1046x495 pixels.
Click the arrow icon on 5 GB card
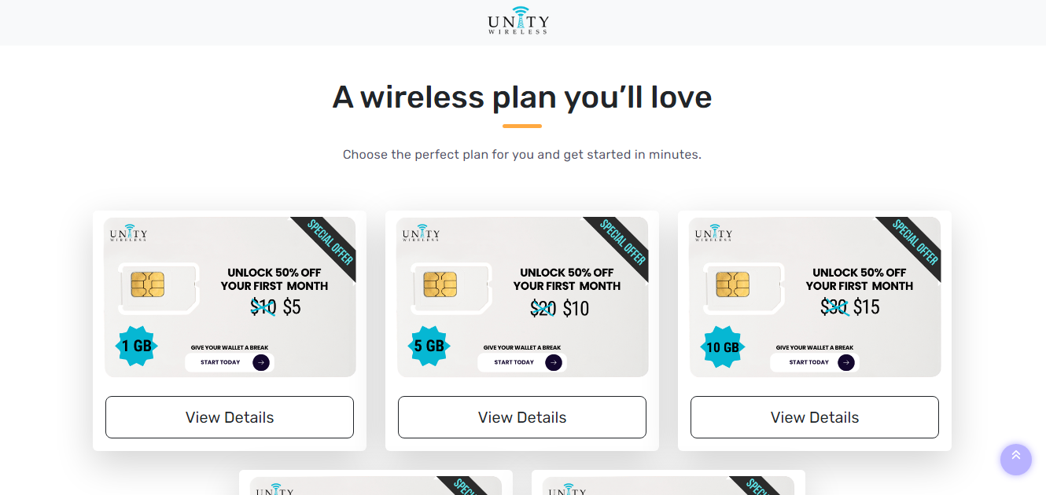point(554,362)
